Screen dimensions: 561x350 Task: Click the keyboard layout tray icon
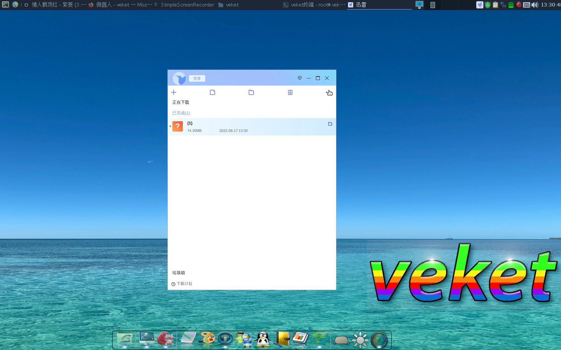tap(527, 5)
